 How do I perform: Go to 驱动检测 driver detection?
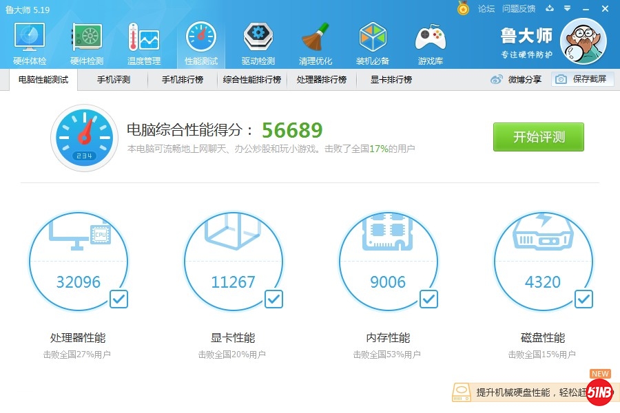[x=258, y=43]
